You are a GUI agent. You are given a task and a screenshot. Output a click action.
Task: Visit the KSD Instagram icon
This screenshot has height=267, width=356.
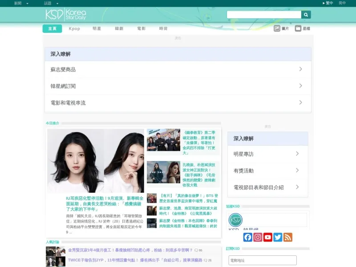pyautogui.click(x=258, y=237)
